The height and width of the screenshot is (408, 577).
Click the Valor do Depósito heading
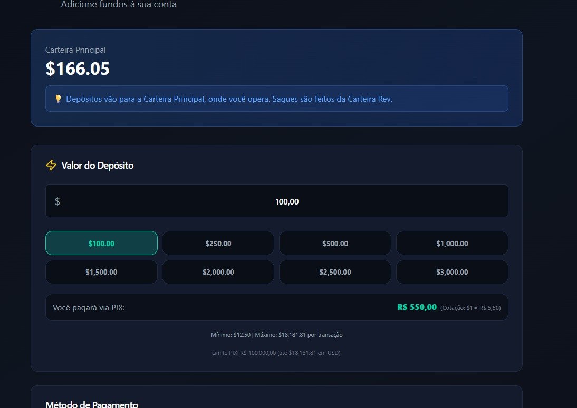98,166
